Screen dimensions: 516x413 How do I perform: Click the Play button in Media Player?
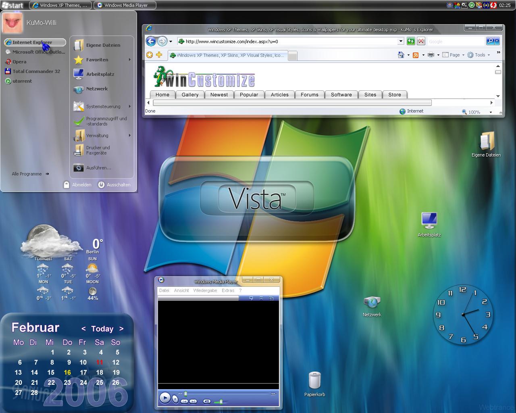[x=165, y=398]
